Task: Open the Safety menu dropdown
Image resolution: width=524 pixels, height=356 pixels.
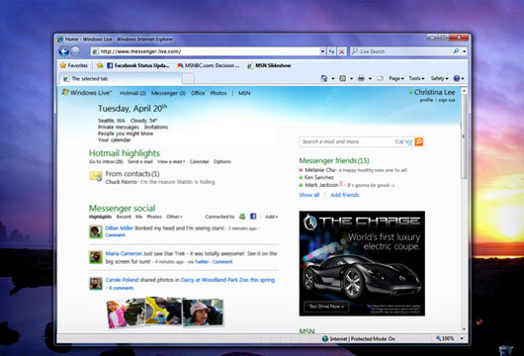Action: click(439, 78)
